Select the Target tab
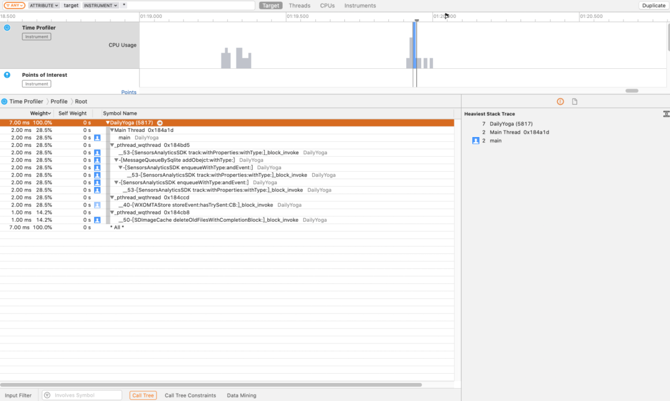The width and height of the screenshot is (670, 401). pyautogui.click(x=270, y=6)
